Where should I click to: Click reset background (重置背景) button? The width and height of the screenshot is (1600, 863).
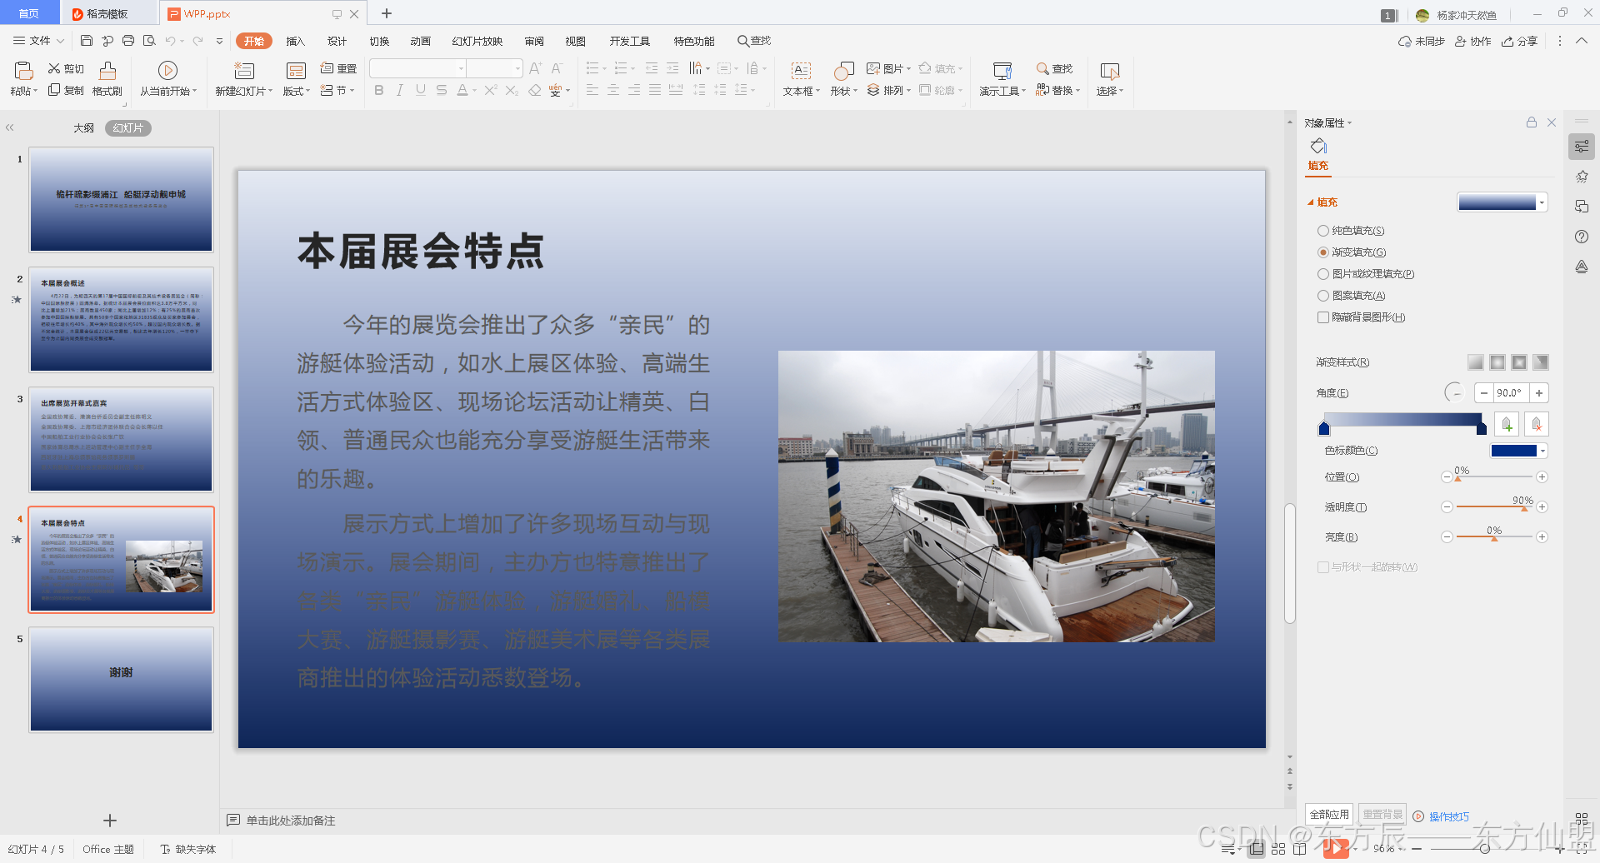pyautogui.click(x=1382, y=815)
